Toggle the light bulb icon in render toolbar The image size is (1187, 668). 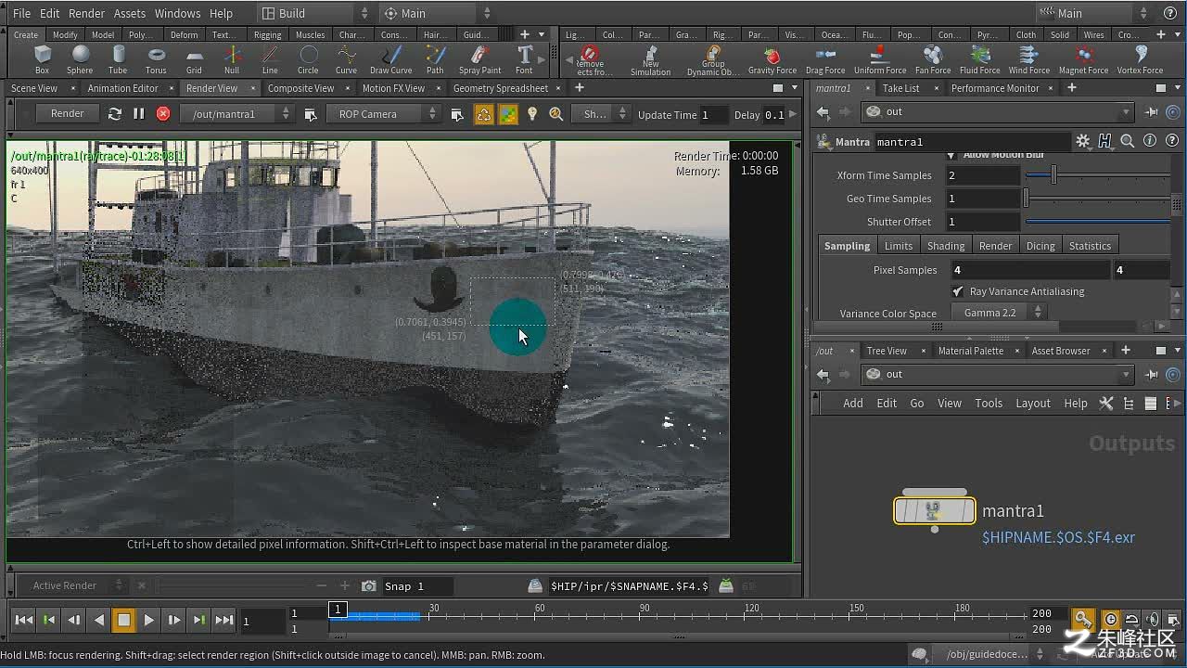point(532,114)
